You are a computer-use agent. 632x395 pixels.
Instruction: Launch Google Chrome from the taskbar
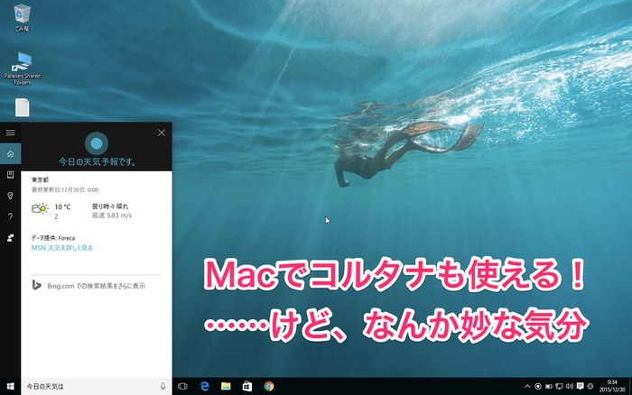coord(269,386)
